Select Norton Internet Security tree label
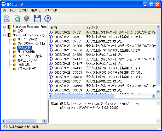 [x=29, y=35]
